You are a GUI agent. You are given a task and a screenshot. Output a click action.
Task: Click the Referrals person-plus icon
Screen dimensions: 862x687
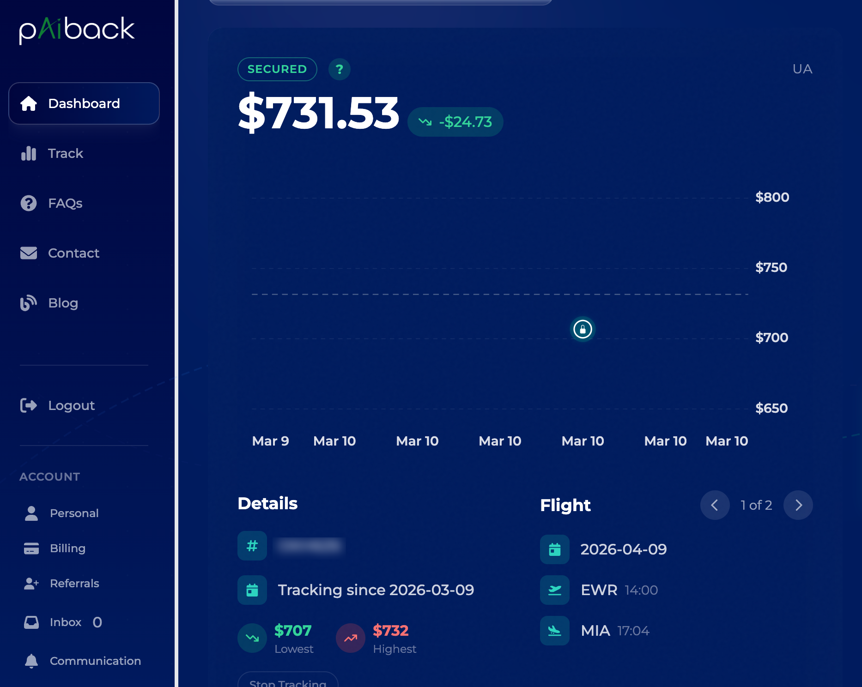click(31, 583)
